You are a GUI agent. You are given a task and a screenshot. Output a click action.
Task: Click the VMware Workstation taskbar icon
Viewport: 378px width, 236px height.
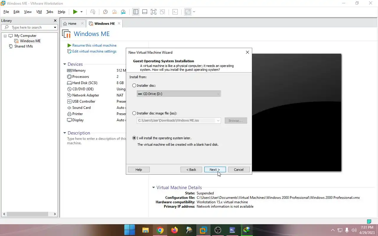pyautogui.click(x=203, y=230)
